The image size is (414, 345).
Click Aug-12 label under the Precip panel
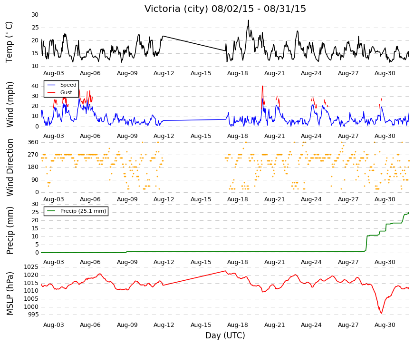[x=164, y=262]
